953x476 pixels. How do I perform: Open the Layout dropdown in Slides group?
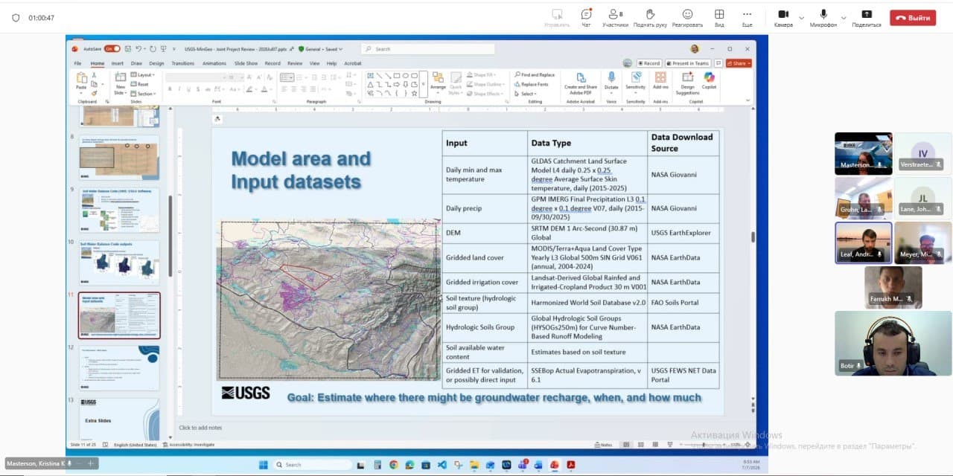coord(143,74)
